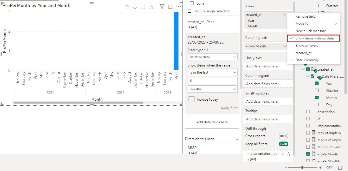Select Date Hierarchy in context menu
This screenshot has width=348, height=171.
pos(314,60)
